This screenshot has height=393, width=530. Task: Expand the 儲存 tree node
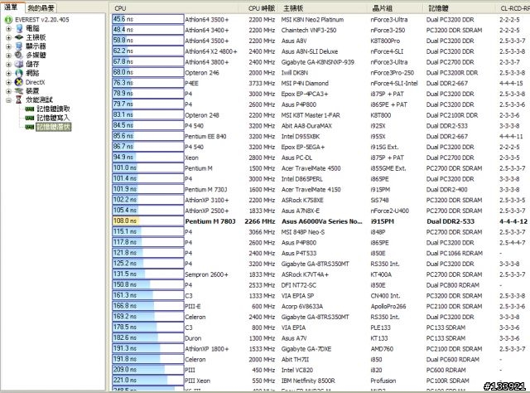pos(9,65)
